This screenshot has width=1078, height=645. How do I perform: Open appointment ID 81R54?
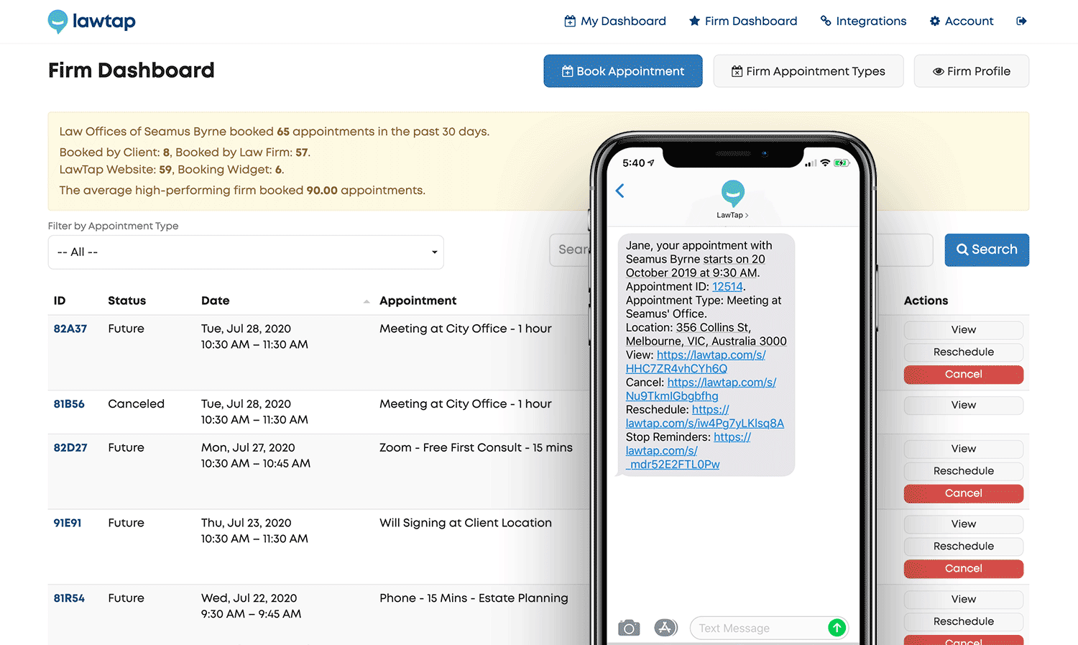tap(69, 598)
